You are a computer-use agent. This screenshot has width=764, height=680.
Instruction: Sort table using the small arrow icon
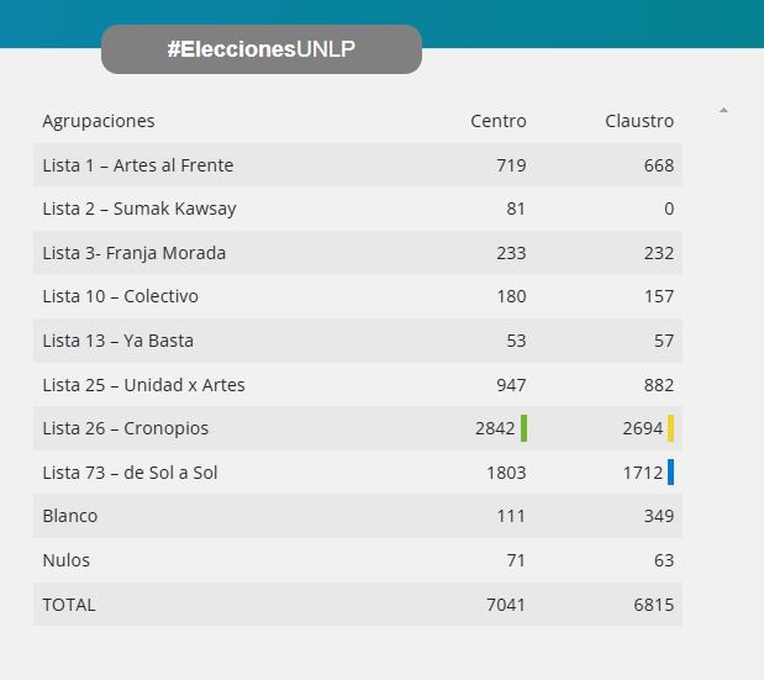point(724,111)
